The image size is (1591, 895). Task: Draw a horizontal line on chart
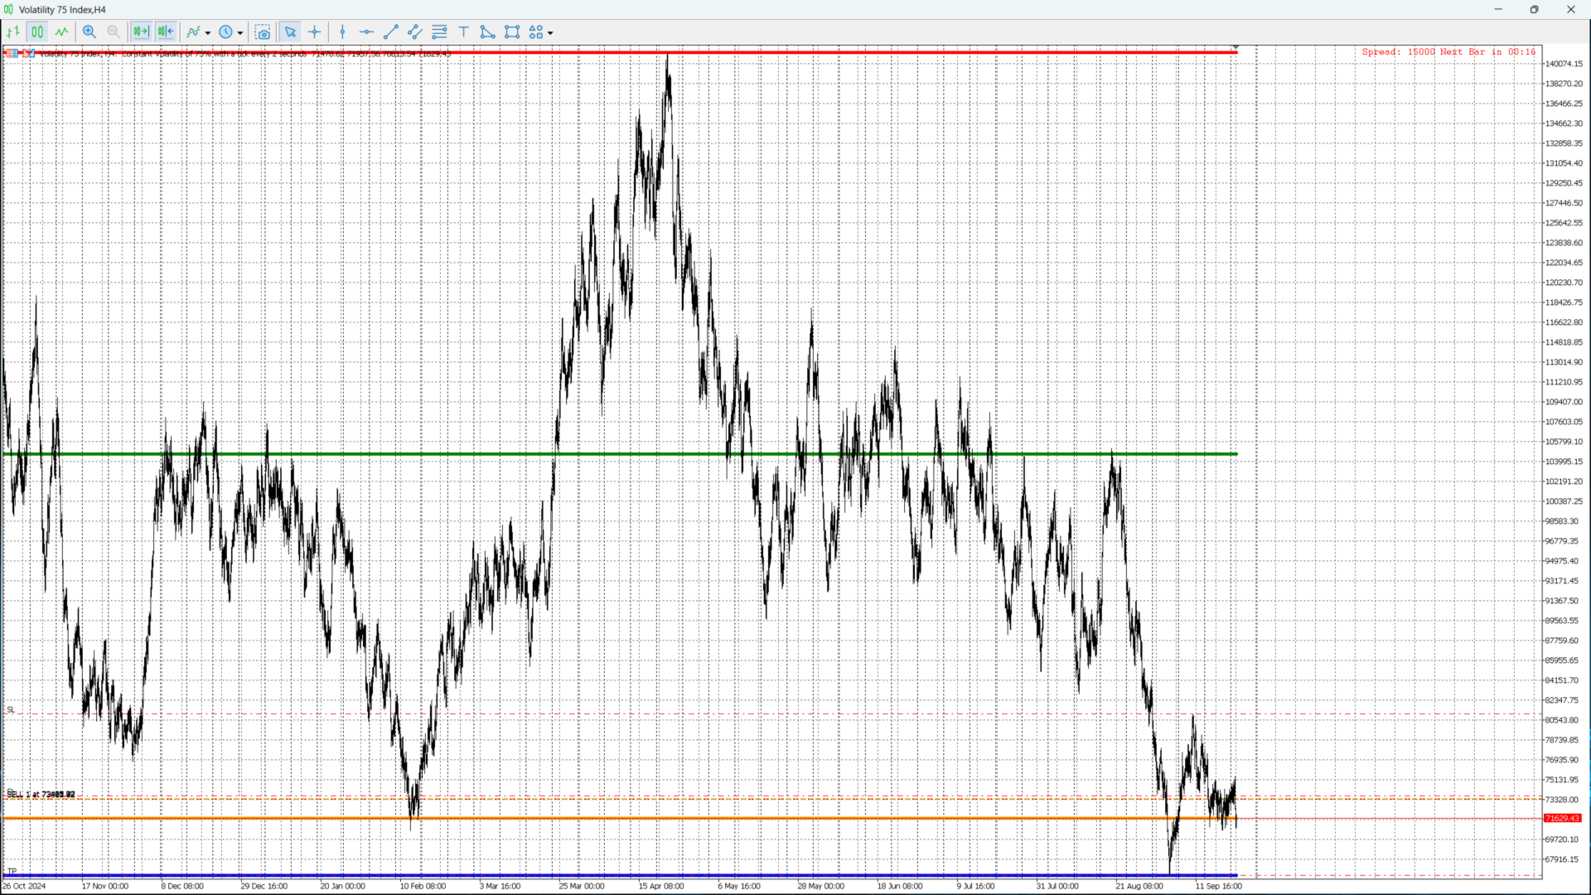(366, 32)
